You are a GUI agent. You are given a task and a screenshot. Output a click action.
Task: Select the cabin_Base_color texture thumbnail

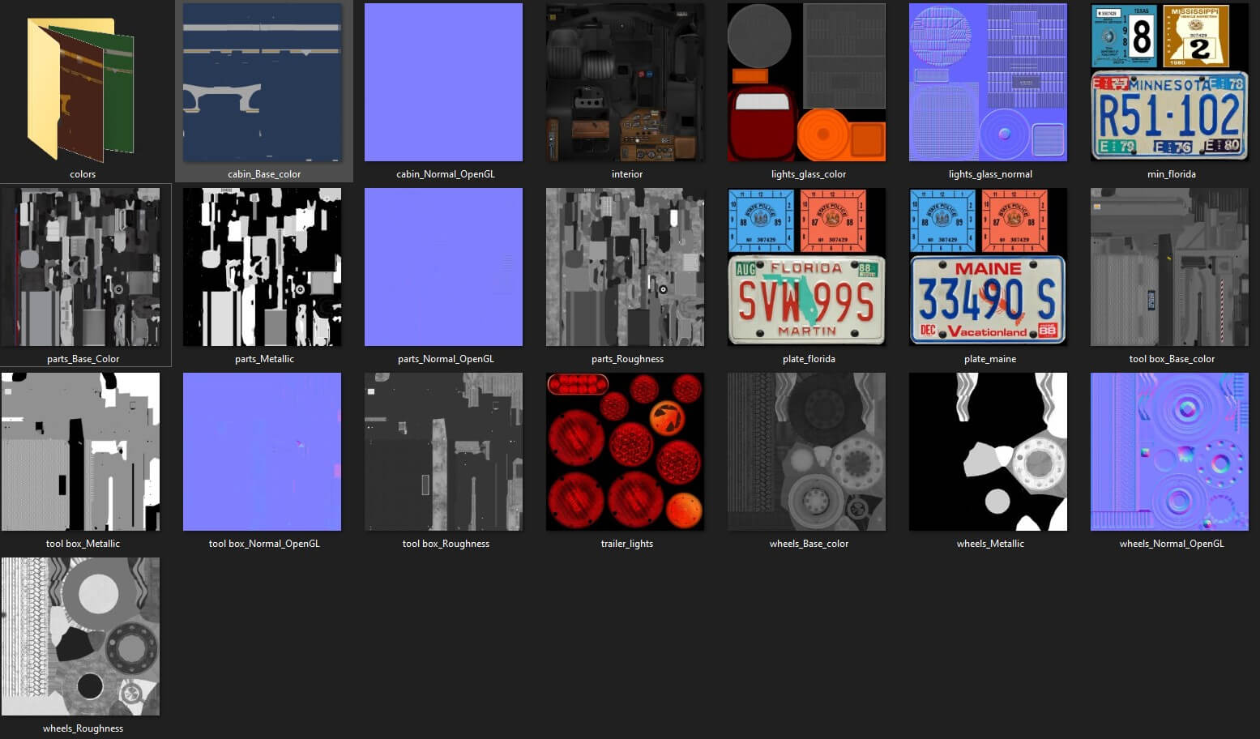click(x=263, y=83)
